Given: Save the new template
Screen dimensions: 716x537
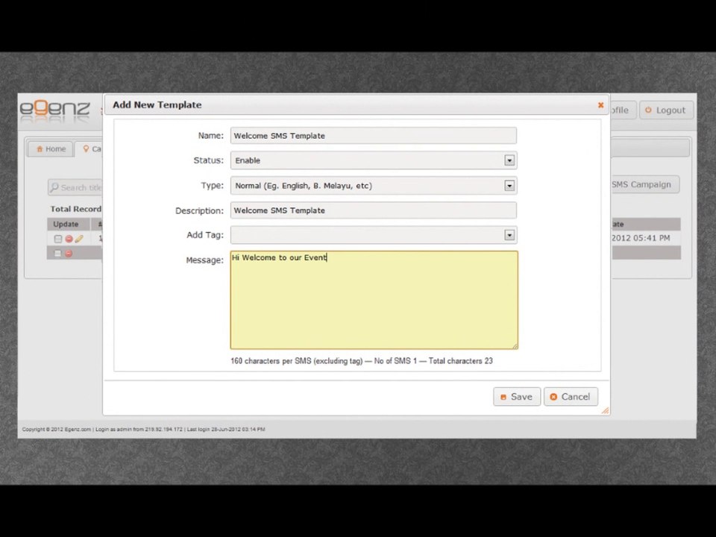Looking at the screenshot, I should coord(516,396).
